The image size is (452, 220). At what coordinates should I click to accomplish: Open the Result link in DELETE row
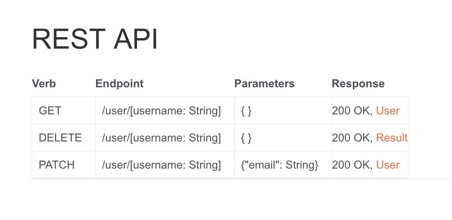coord(391,137)
